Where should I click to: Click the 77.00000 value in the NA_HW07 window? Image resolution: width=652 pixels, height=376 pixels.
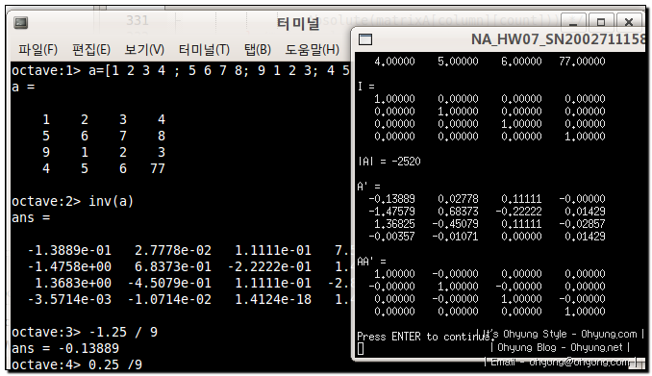click(582, 62)
